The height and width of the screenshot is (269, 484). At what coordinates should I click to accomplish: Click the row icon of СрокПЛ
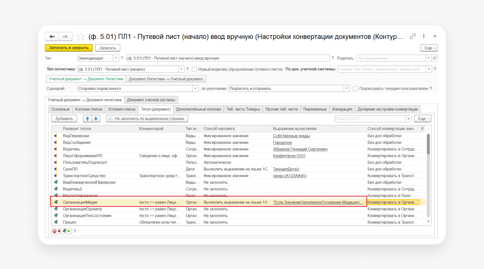(x=56, y=169)
